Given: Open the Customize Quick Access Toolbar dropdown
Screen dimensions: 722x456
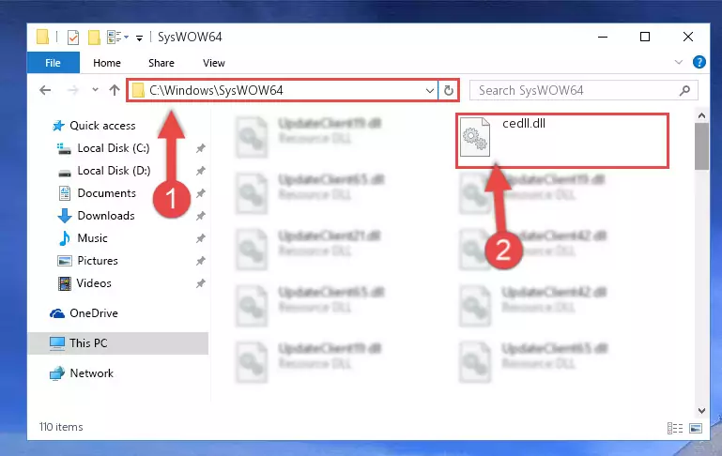Looking at the screenshot, I should click(139, 38).
